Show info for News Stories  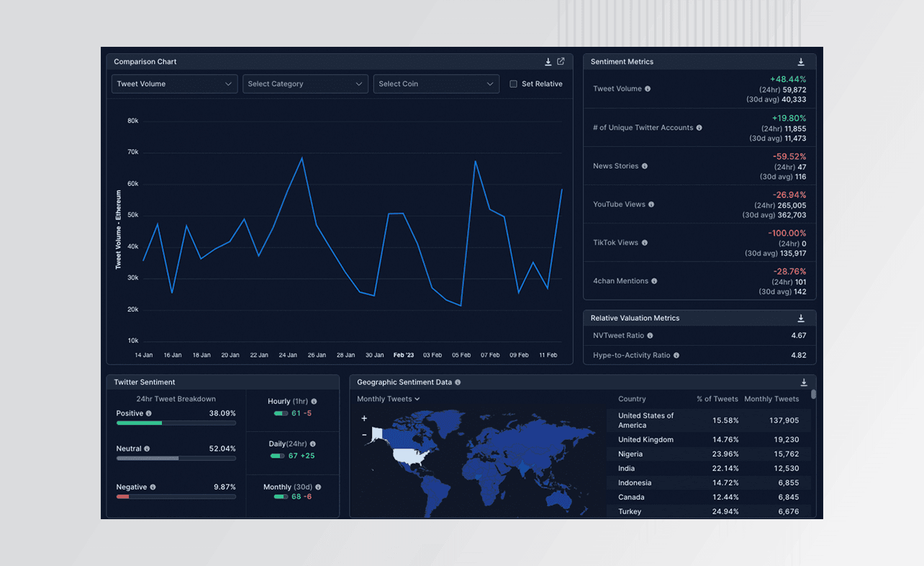645,166
